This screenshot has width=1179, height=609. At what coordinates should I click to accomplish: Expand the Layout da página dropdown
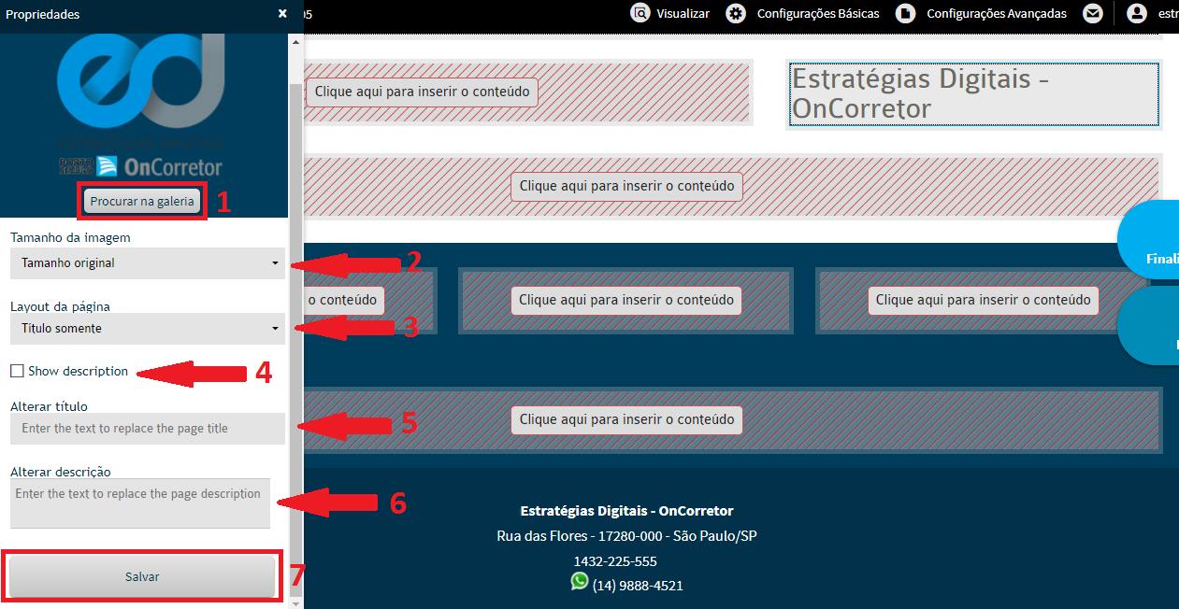coord(148,329)
